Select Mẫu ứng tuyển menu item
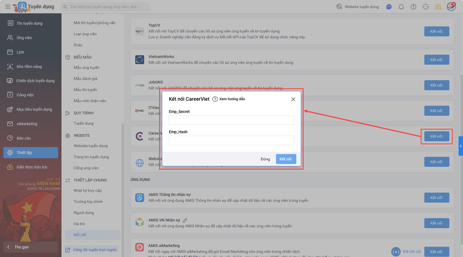The width and height of the screenshot is (463, 257). (x=87, y=67)
